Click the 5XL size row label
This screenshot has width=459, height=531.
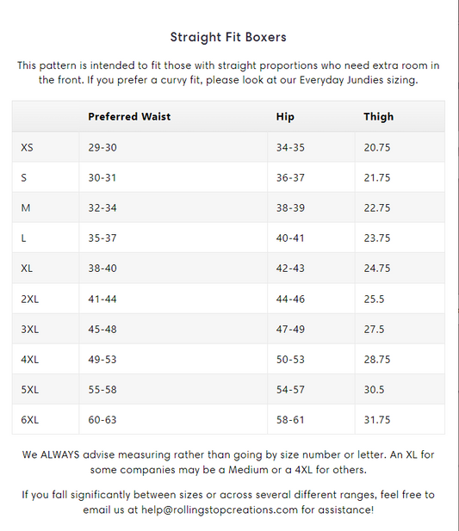[x=30, y=390]
